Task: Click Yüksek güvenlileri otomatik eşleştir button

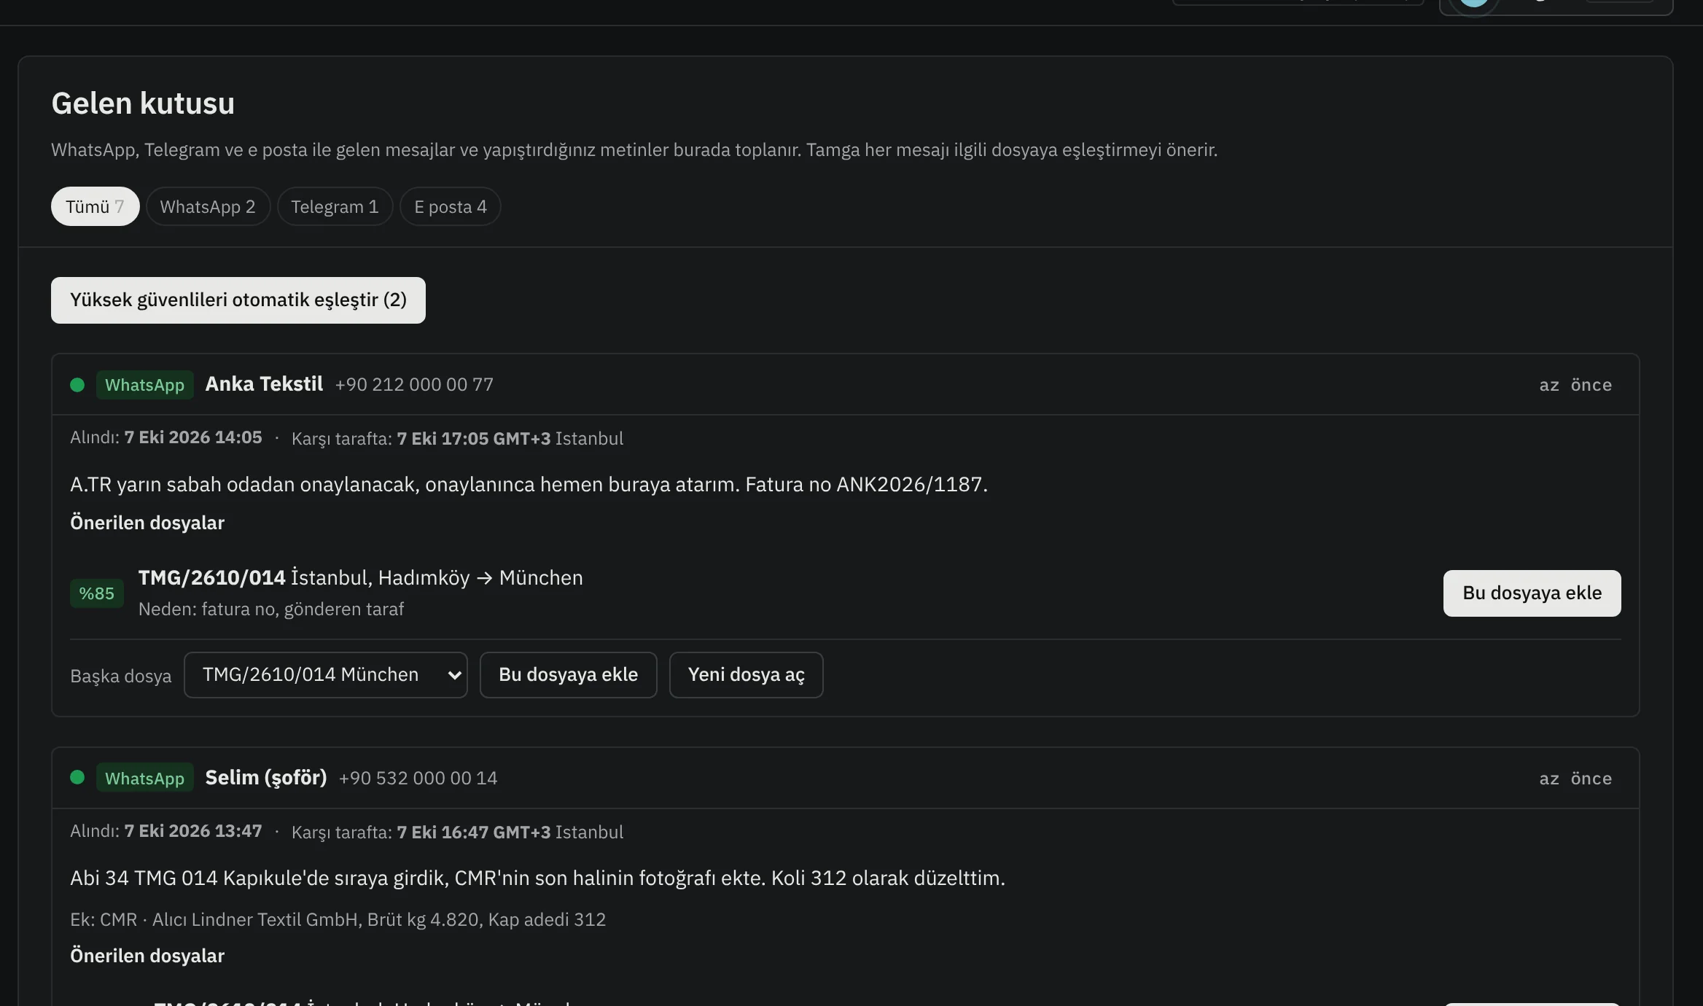Action: (238, 300)
